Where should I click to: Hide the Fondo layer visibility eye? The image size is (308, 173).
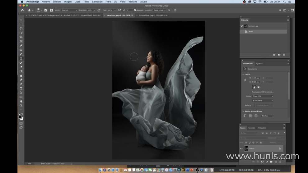[x=241, y=148]
